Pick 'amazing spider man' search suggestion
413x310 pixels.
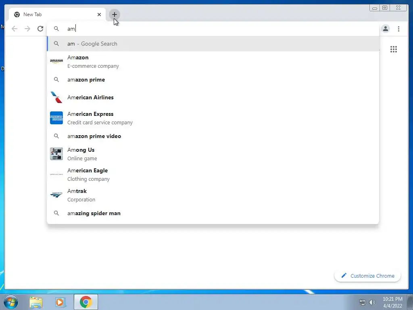[213, 213]
